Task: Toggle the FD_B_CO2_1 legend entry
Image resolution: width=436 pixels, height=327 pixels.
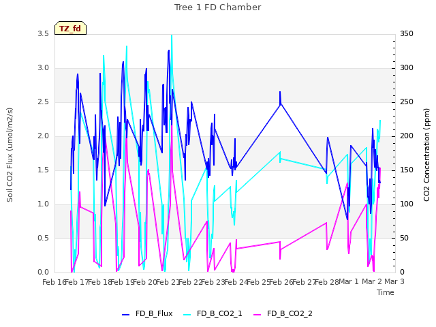Action: coord(213,313)
